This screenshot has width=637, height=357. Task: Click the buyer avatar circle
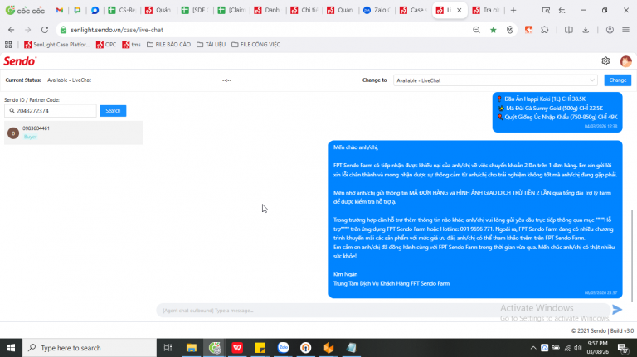[13, 133]
